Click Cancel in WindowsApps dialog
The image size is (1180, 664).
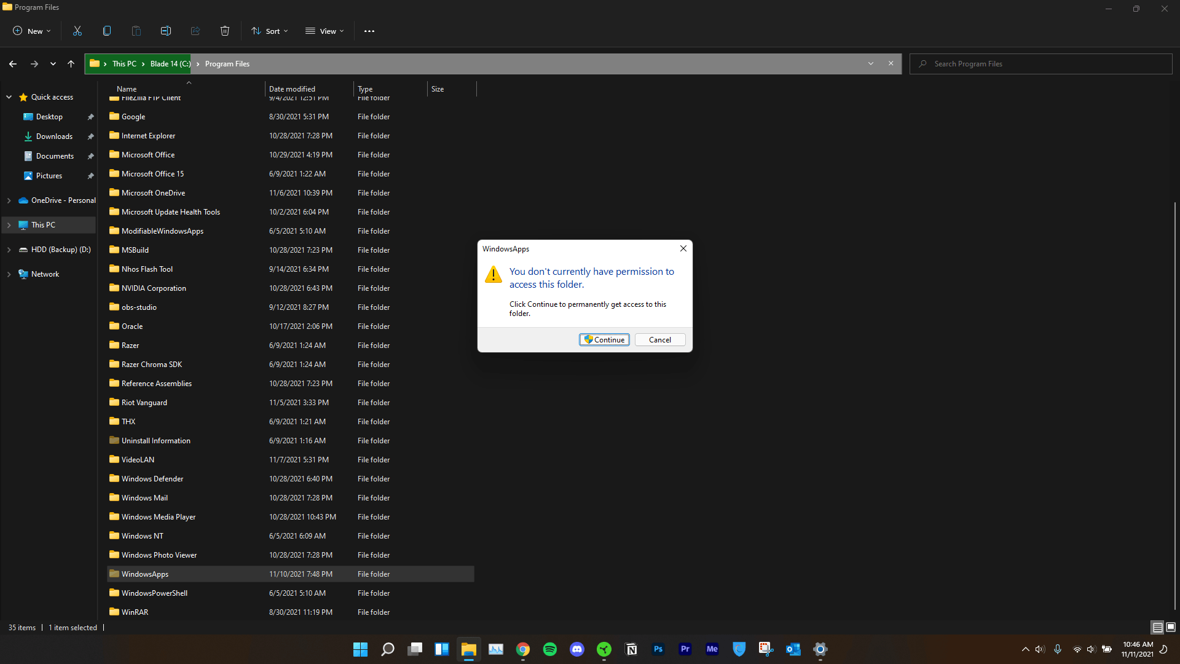point(660,339)
